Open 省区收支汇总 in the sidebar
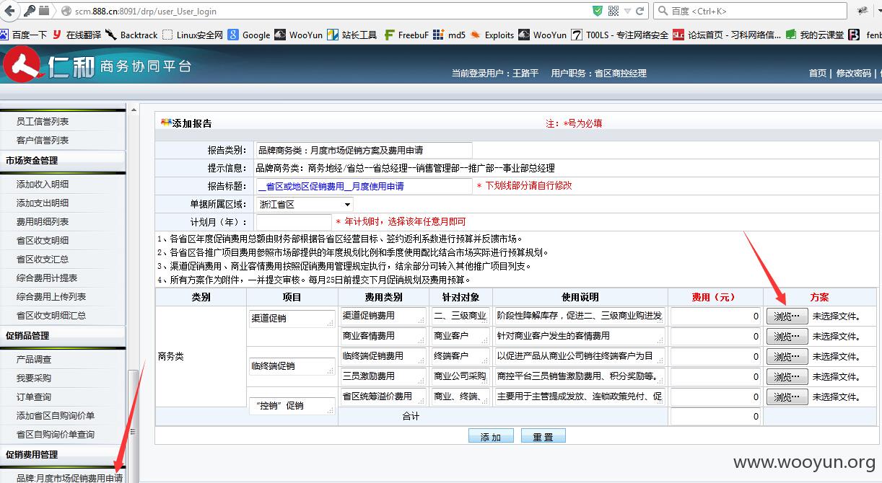This screenshot has width=882, height=483. pyautogui.click(x=43, y=260)
